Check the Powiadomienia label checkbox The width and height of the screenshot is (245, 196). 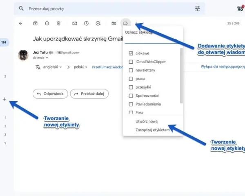point(131,104)
